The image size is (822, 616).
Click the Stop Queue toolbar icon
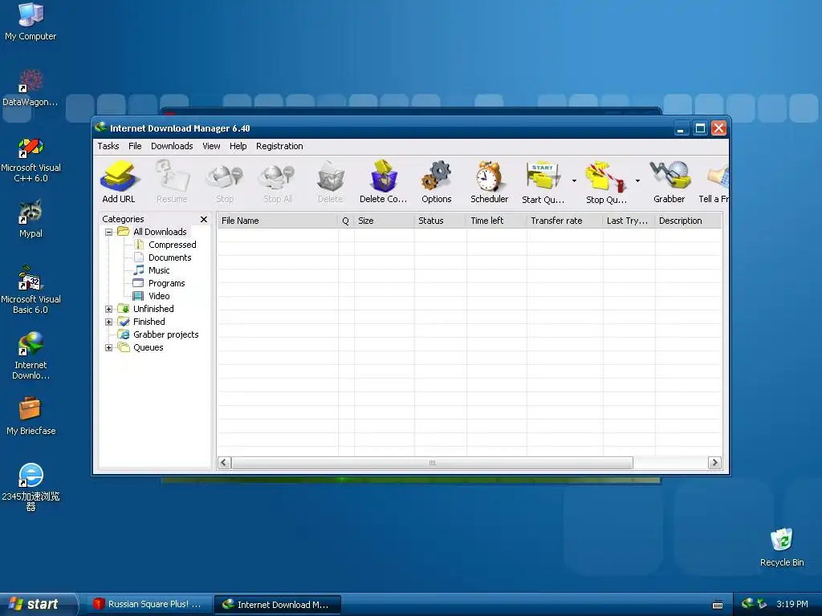coord(606,181)
